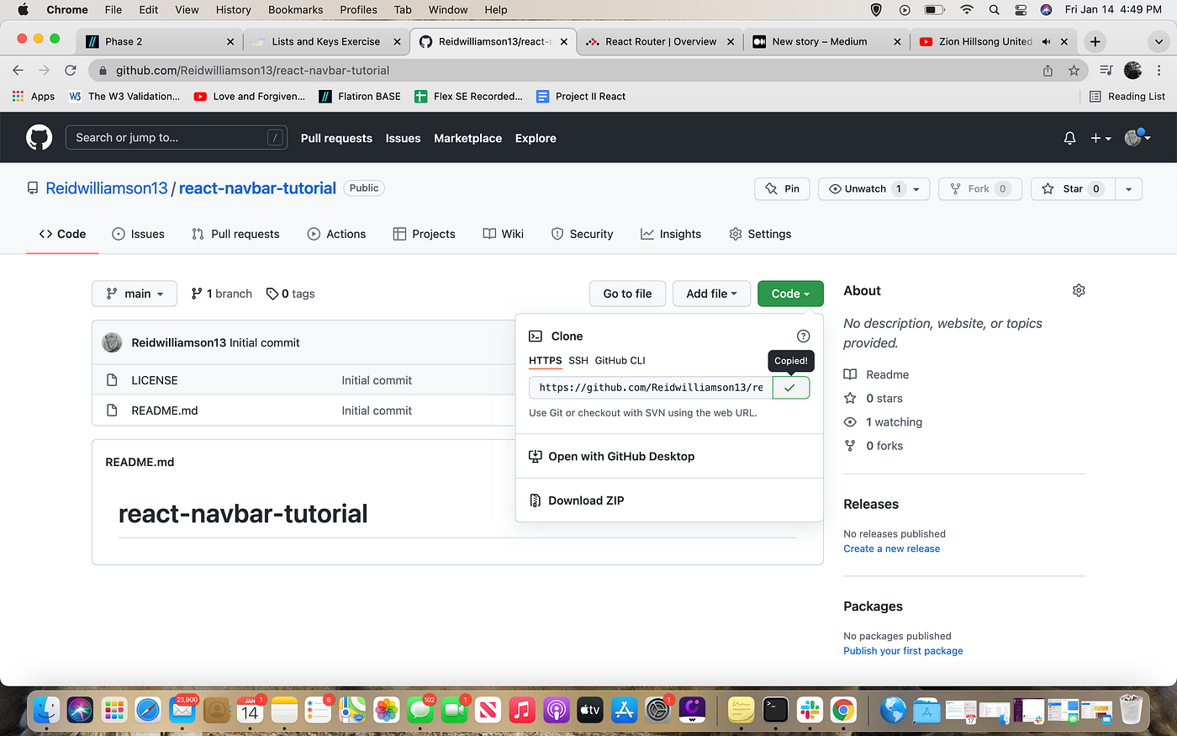View the 1 branch link
The height and width of the screenshot is (736, 1177).
click(x=221, y=294)
